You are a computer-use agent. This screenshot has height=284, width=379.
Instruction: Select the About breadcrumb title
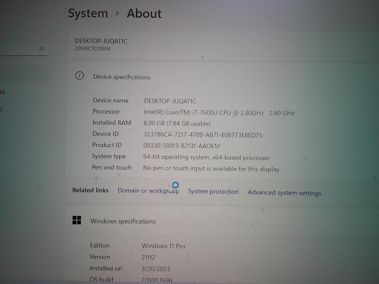(x=144, y=14)
